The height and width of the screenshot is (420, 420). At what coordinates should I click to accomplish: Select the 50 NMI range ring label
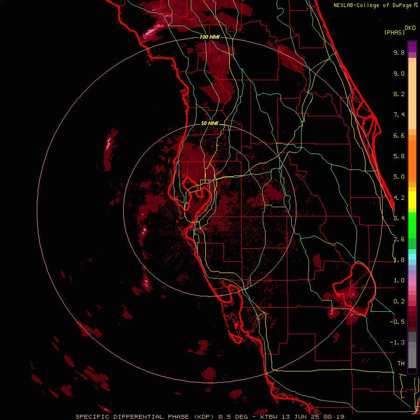point(210,123)
